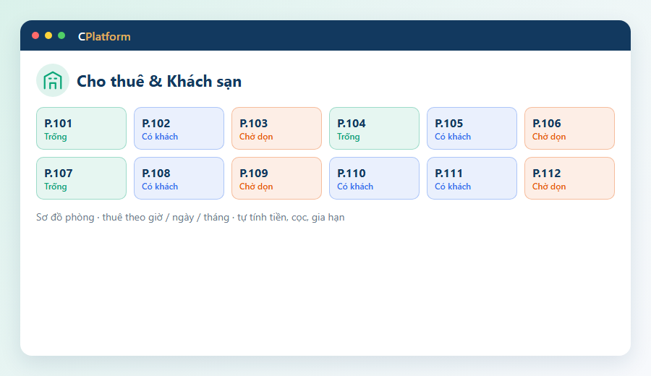The image size is (651, 376).
Task: Open room P.108 Có khách
Action: pyautogui.click(x=179, y=178)
